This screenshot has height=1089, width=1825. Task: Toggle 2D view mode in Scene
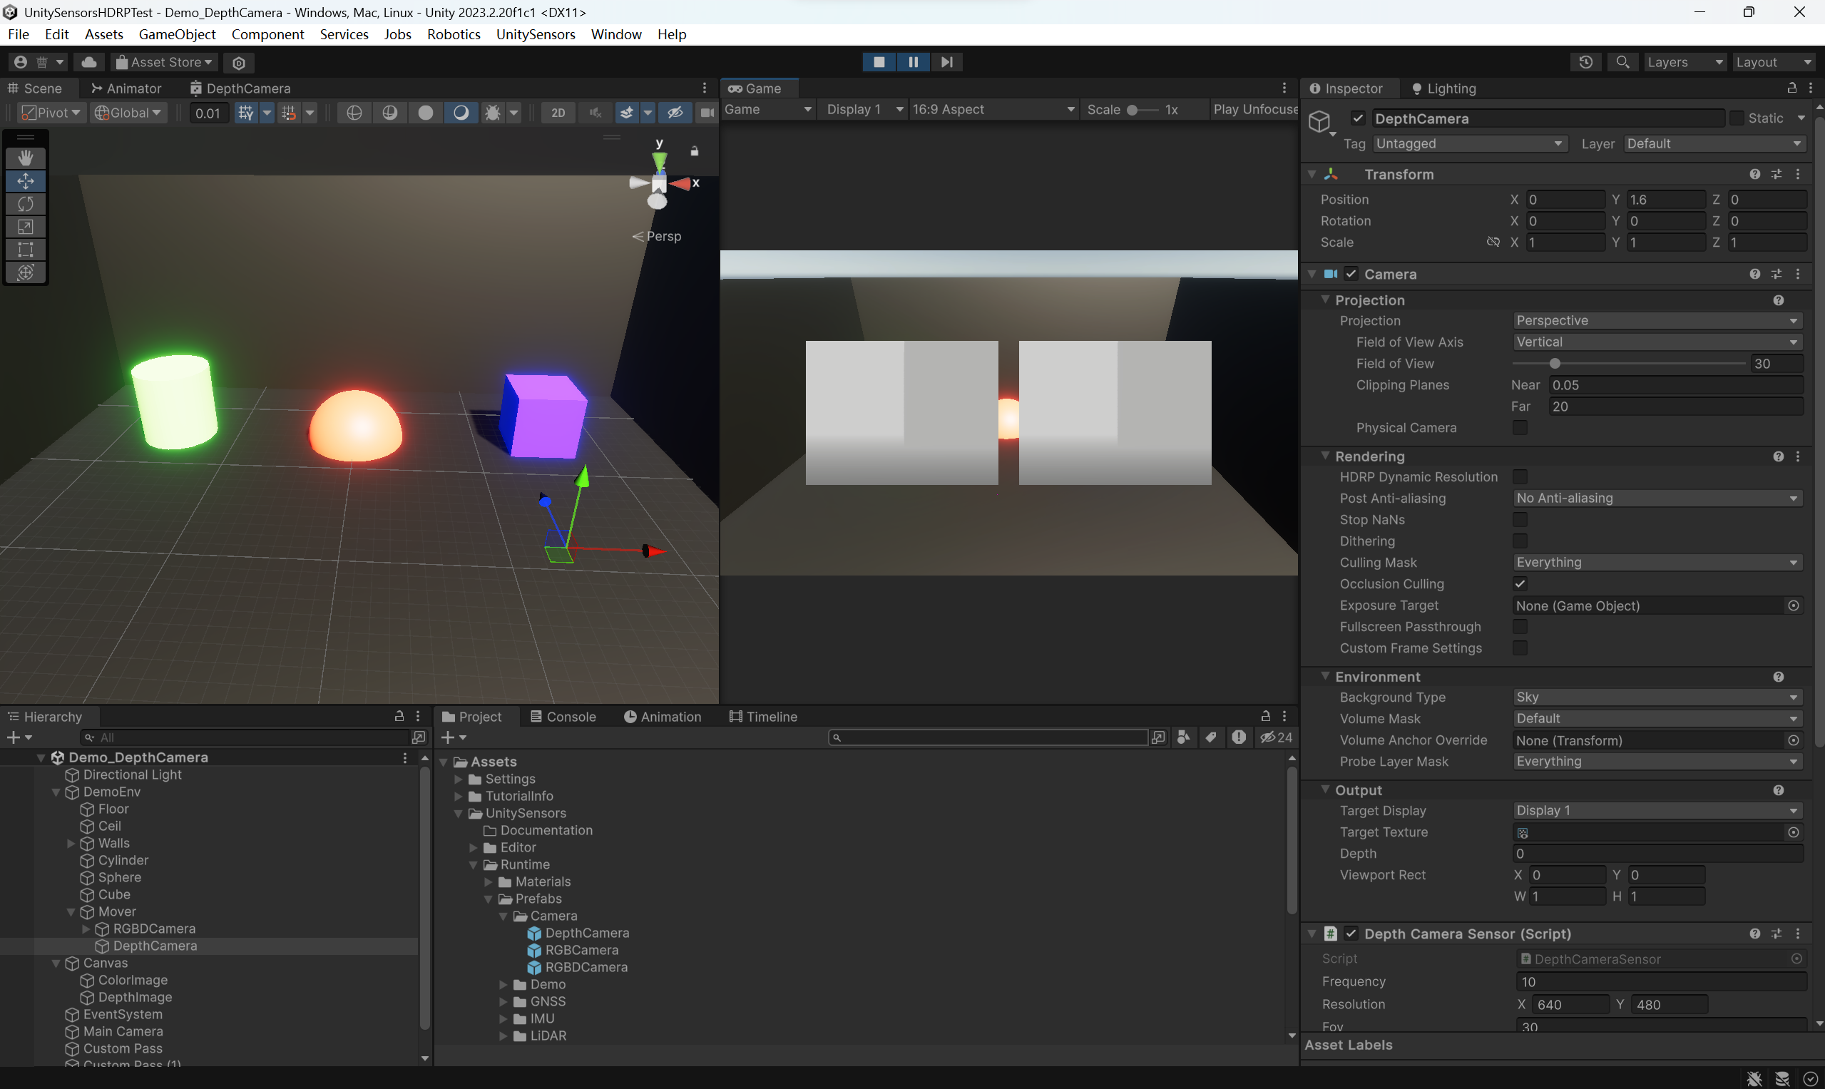(x=558, y=112)
